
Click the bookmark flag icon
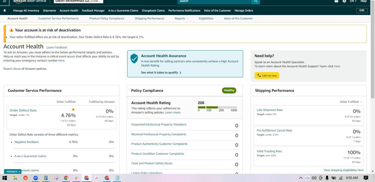pyautogui.click(x=5, y=11)
